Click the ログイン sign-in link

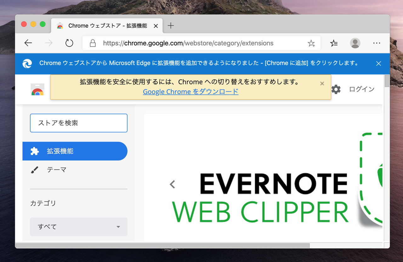coord(362,89)
